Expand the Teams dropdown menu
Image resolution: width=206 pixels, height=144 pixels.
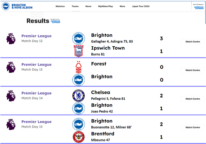point(76,6)
